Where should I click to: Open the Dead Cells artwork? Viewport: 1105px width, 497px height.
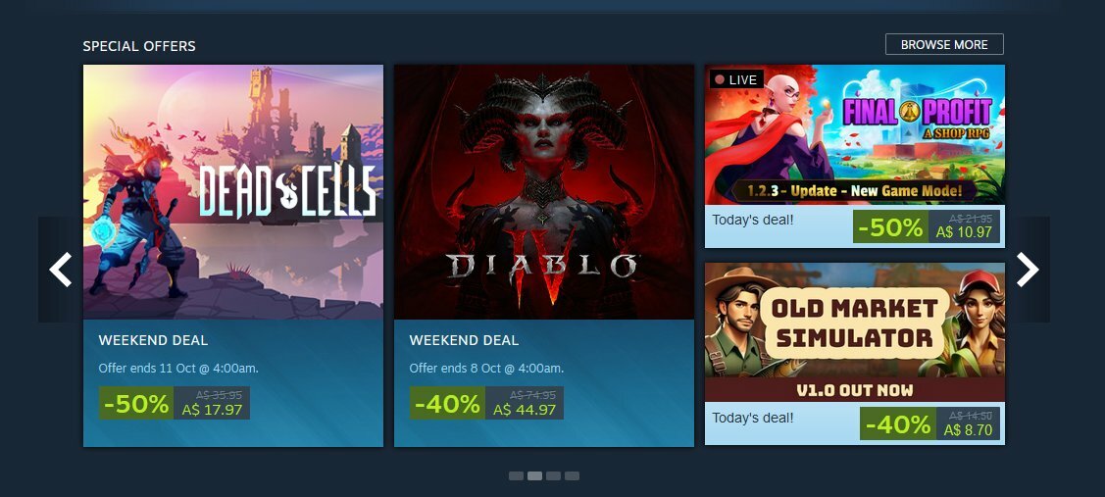click(233, 192)
